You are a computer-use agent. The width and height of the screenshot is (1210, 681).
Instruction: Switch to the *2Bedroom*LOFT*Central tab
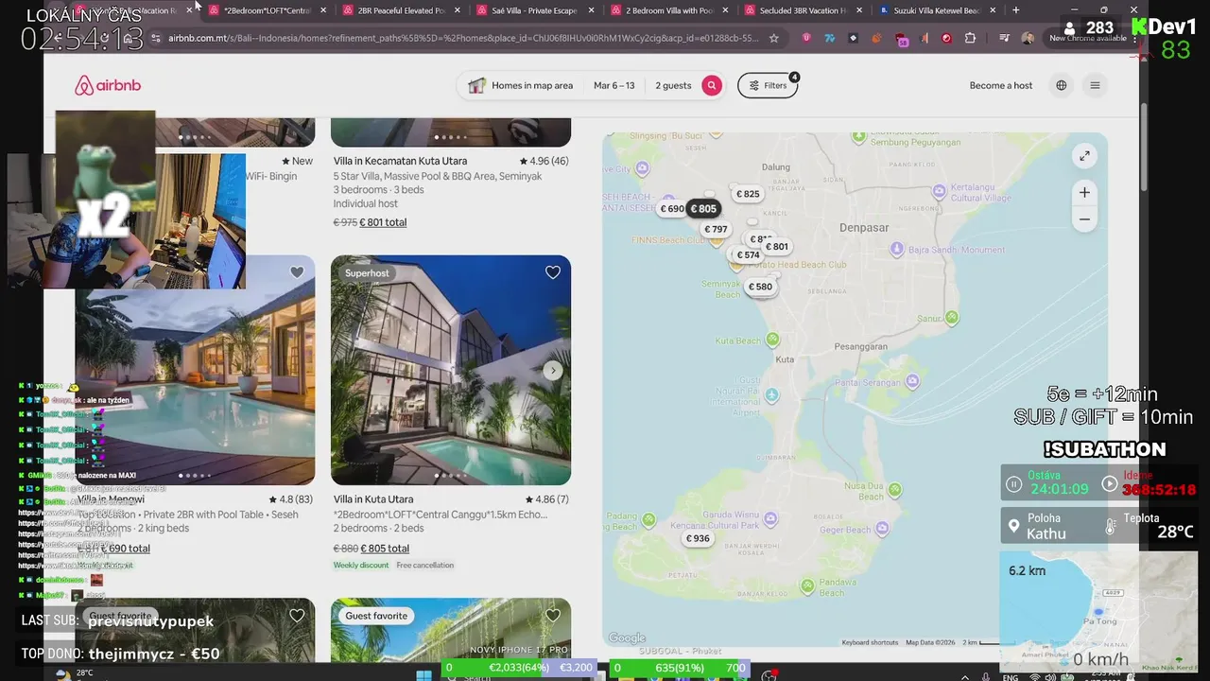[x=267, y=10]
